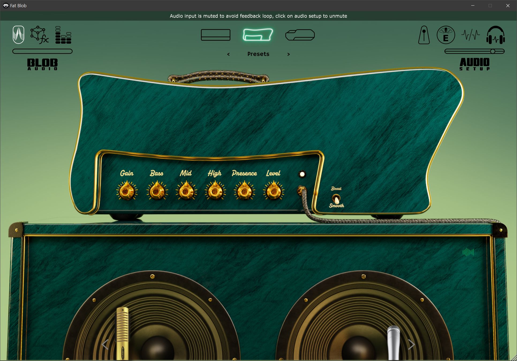This screenshot has height=361, width=517.
Task: Adjust the output slider below headphones icon
Action: click(493, 51)
